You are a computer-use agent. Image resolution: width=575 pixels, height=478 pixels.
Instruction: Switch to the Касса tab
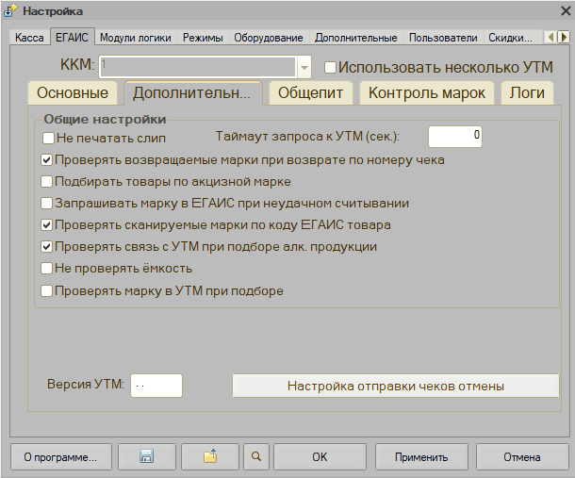click(29, 38)
